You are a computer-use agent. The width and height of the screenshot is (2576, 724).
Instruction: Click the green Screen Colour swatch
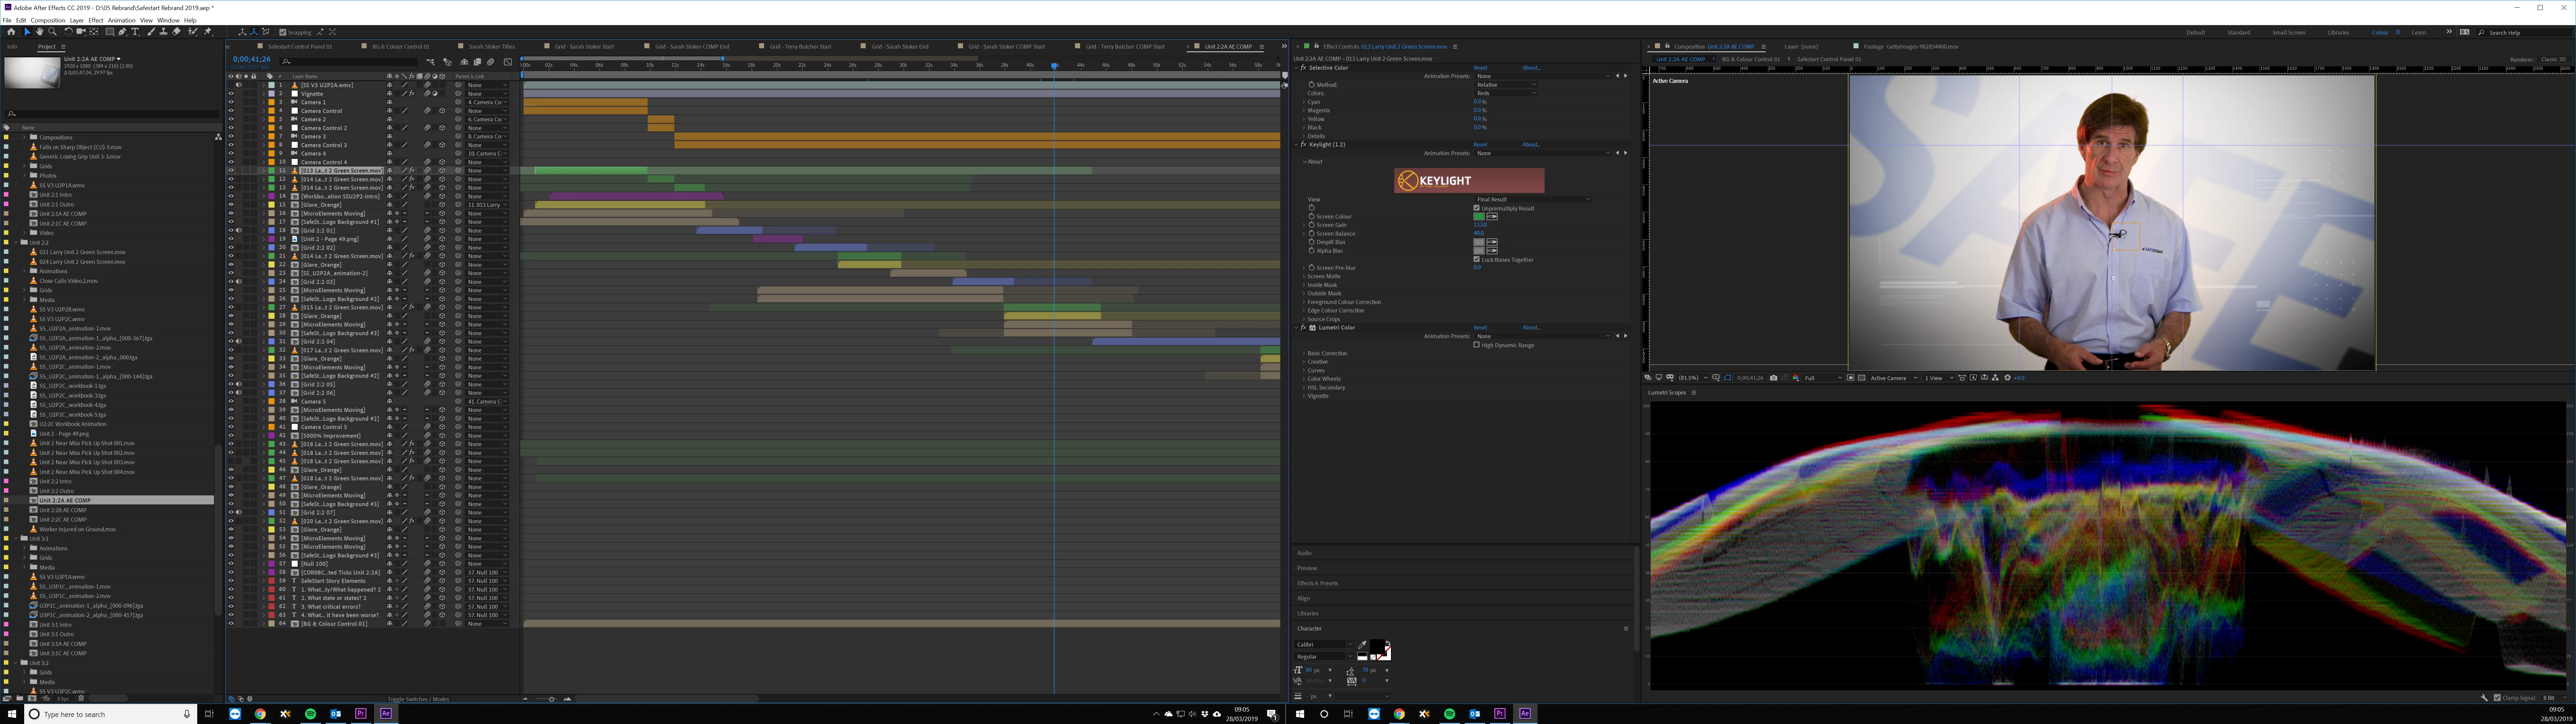[x=1479, y=217]
